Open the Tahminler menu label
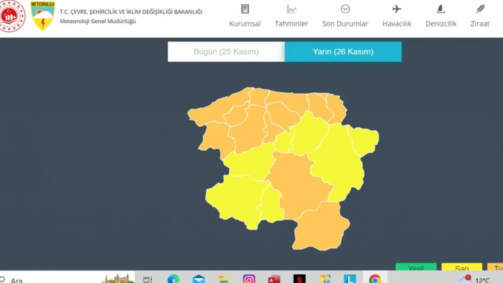 (x=292, y=24)
